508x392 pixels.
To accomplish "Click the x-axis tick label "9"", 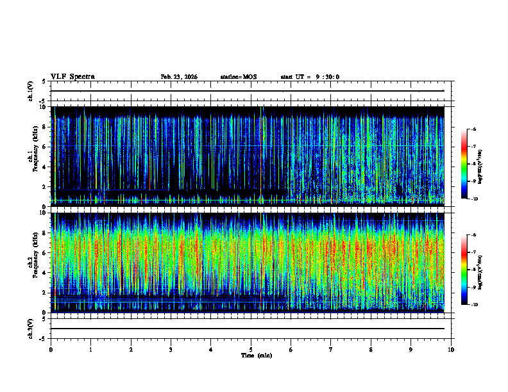I will pos(411,350).
